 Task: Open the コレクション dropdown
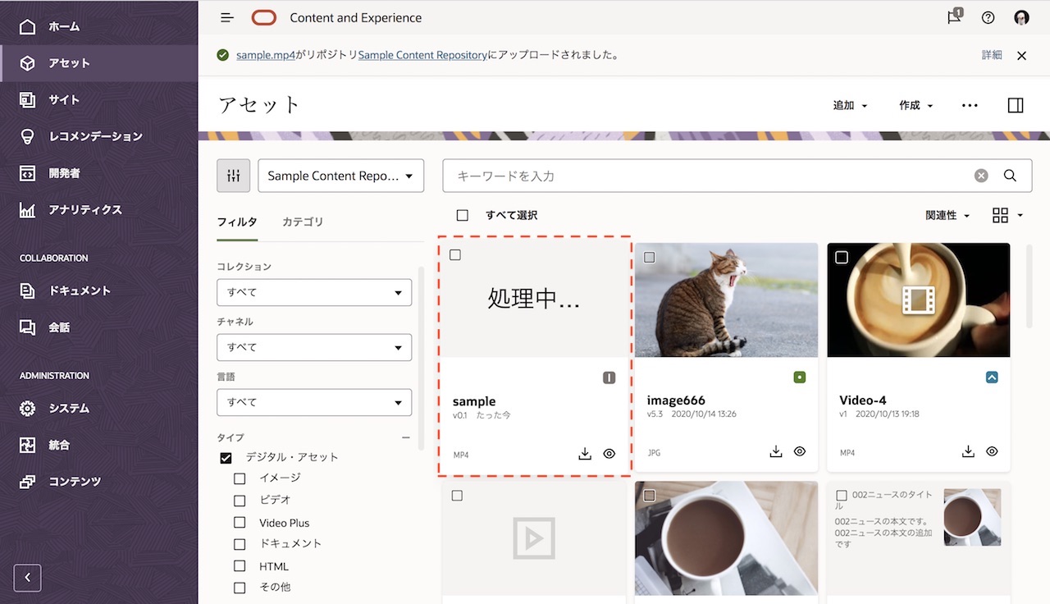pos(314,292)
